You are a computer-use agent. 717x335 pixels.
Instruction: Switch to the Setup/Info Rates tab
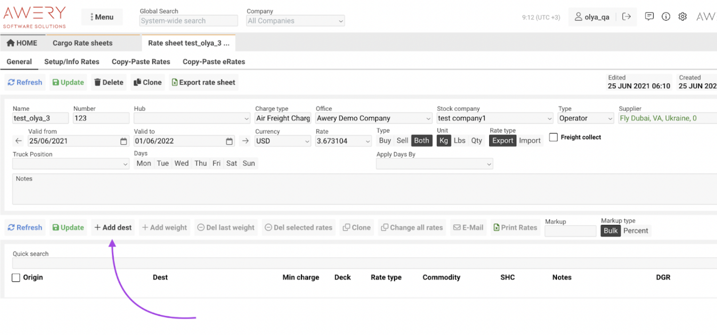click(72, 62)
